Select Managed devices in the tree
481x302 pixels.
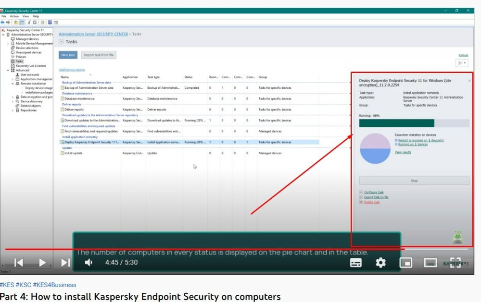click(27, 39)
